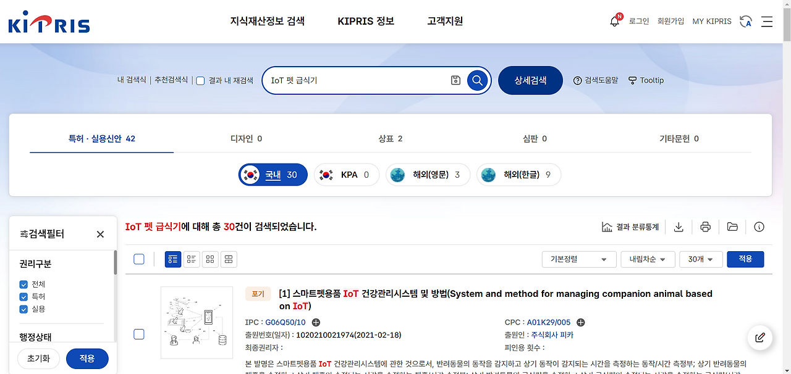Uncheck the 특허 filter checkbox
Image resolution: width=791 pixels, height=374 pixels.
23,296
